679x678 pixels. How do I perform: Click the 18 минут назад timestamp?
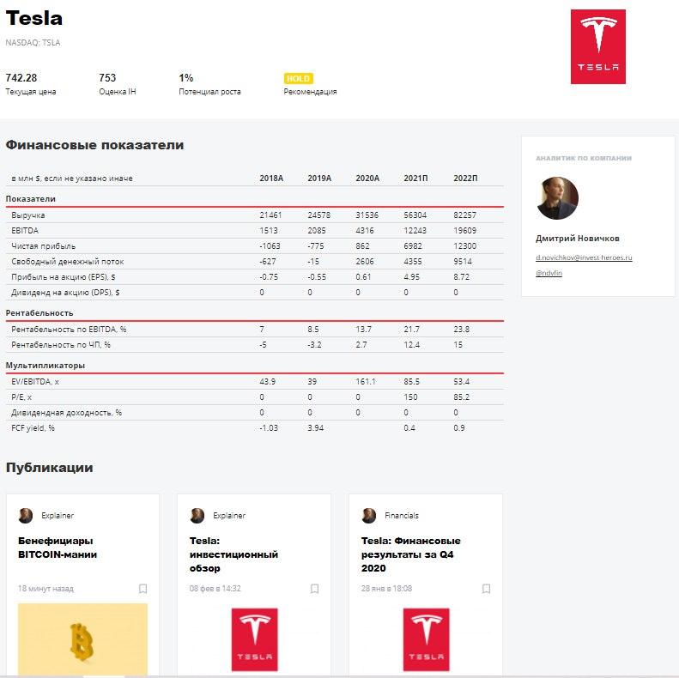coord(45,589)
